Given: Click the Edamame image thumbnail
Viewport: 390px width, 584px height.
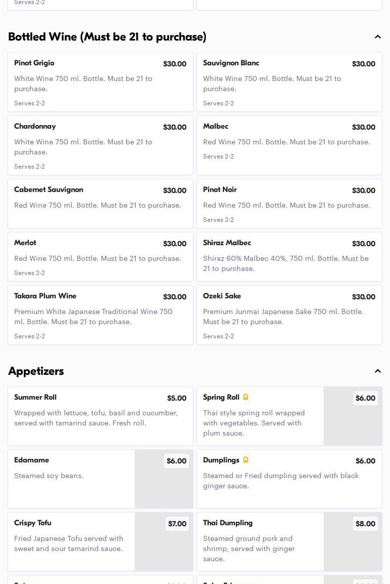Looking at the screenshot, I should coord(164,479).
